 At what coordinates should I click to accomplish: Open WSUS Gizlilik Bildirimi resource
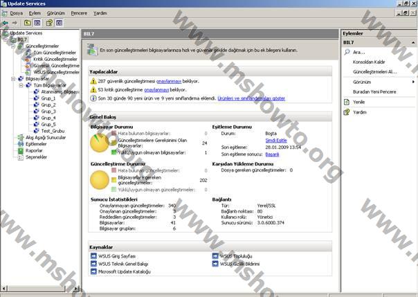[x=239, y=264]
